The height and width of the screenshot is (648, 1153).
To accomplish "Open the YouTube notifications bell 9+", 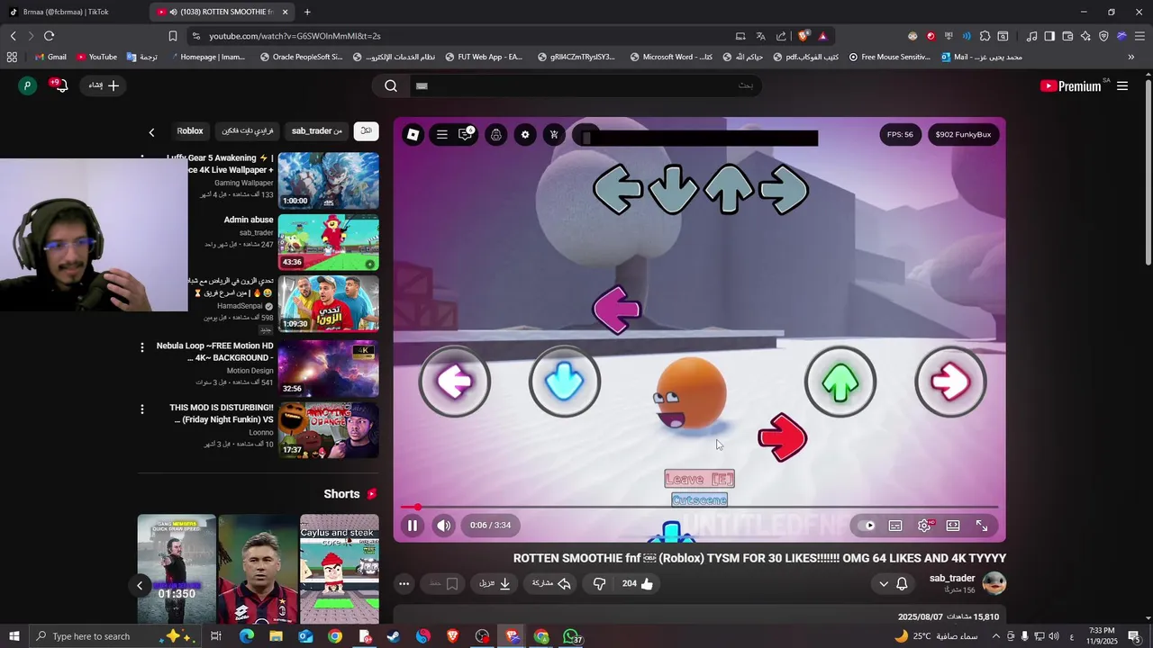I will pos(59,85).
